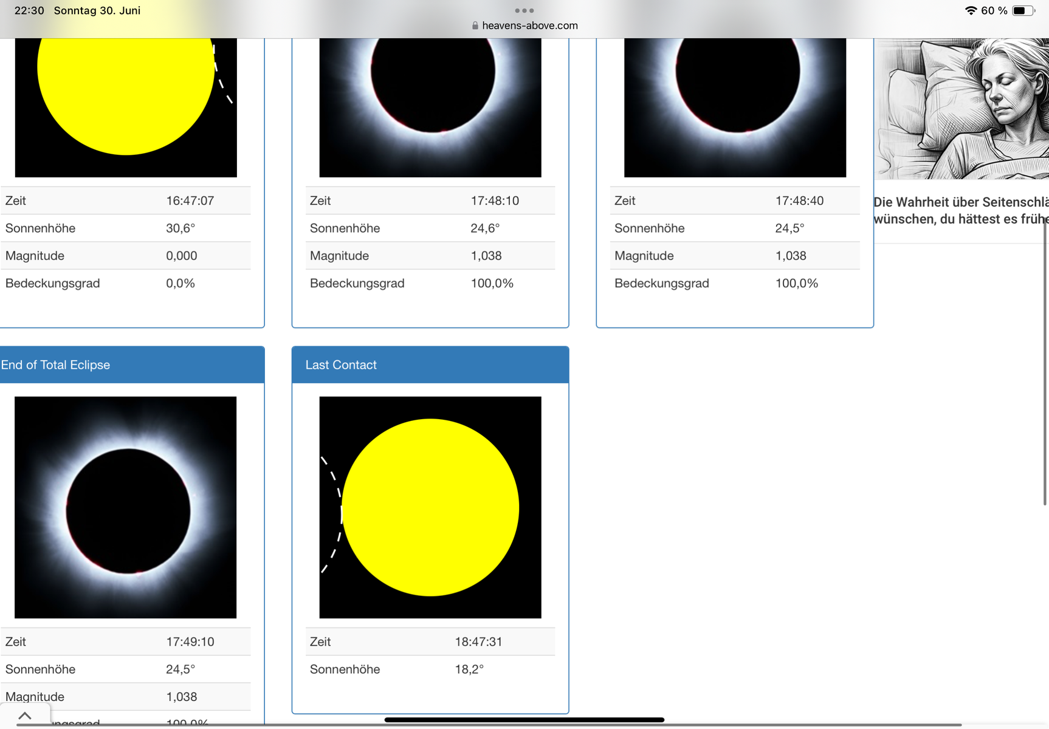Tap the lock icon beside heavens-above.com
The image size is (1049, 729).
(x=475, y=26)
